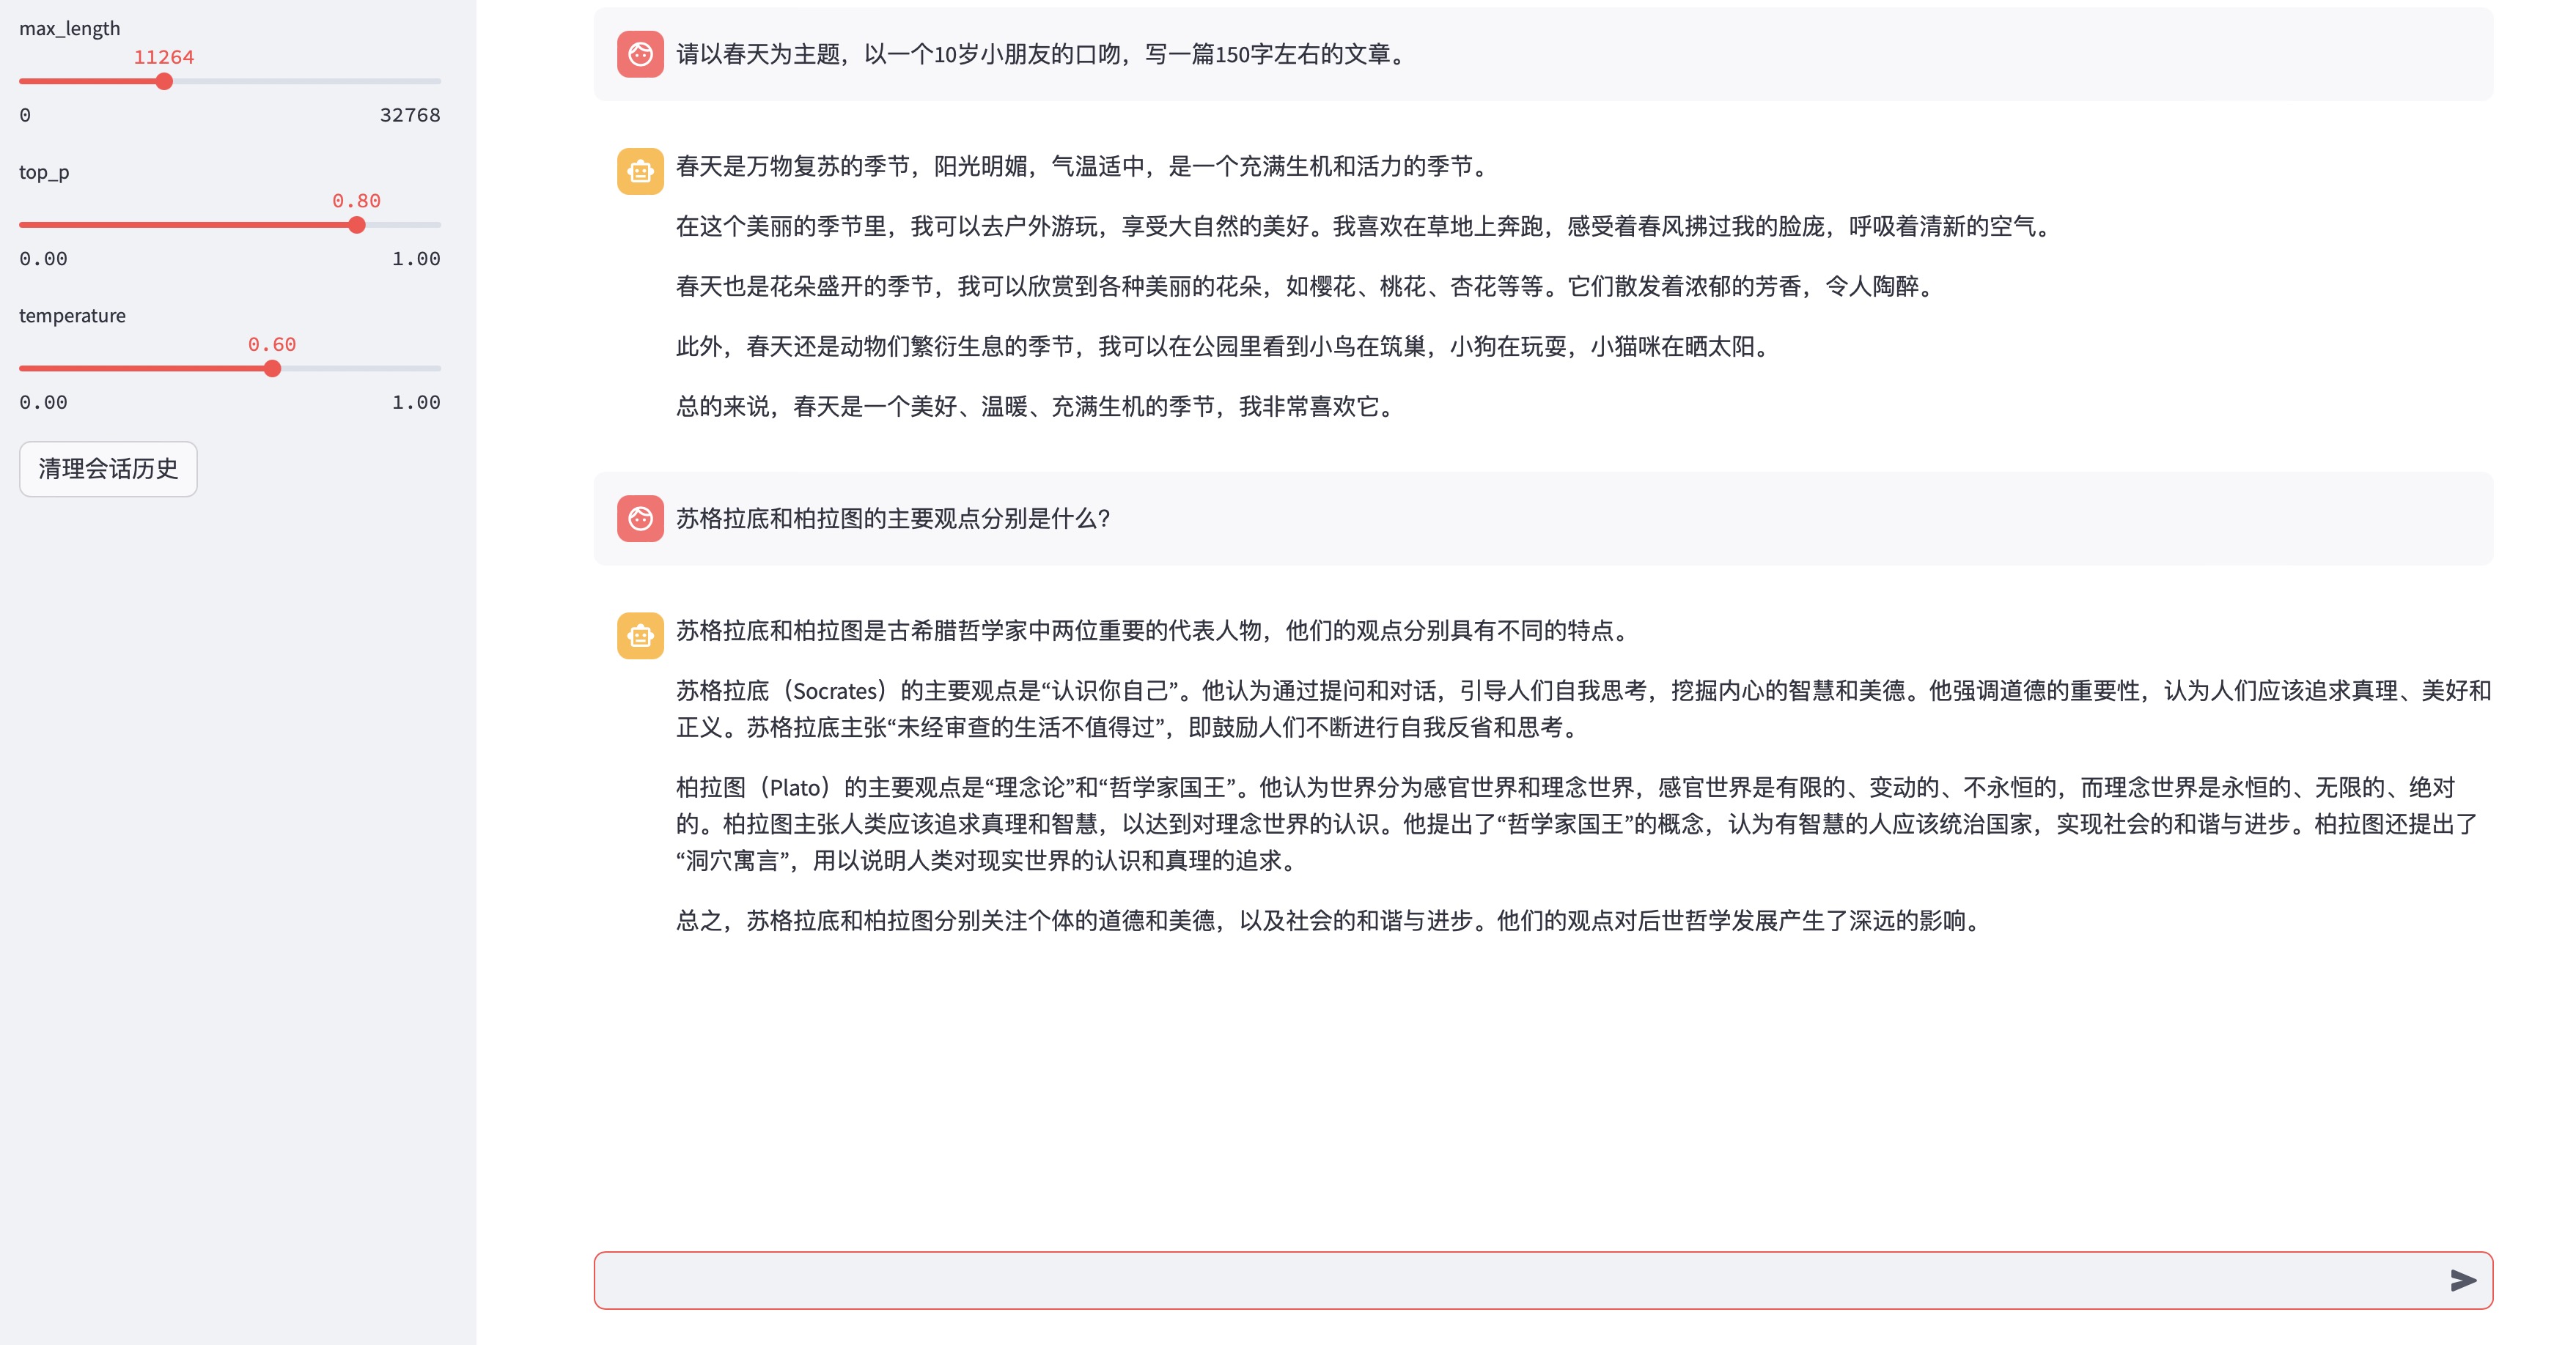Click user avatar beside the Socrates question
The image size is (2576, 1345).
point(640,519)
